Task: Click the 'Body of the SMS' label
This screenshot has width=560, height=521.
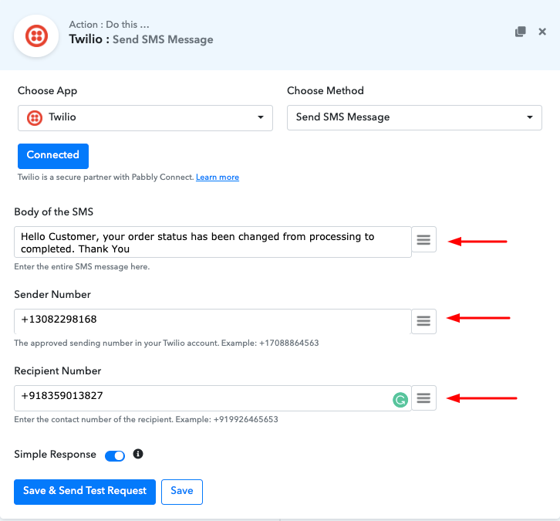Action: tap(53, 212)
